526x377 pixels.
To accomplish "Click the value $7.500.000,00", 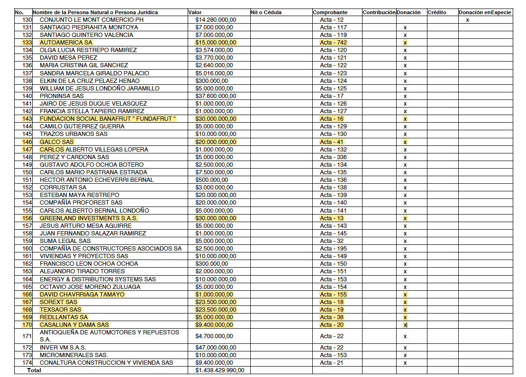I will [x=214, y=172].
